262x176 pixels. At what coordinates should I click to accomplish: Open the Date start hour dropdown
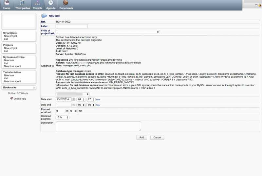81,99
